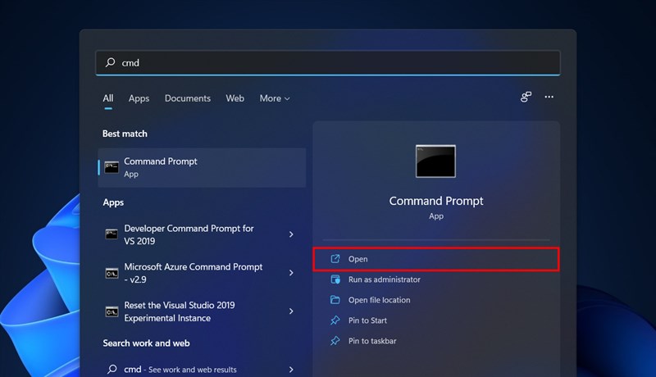Open Reset the Visual Studio 2019 Experimental Instance
The width and height of the screenshot is (656, 377).
click(x=202, y=311)
